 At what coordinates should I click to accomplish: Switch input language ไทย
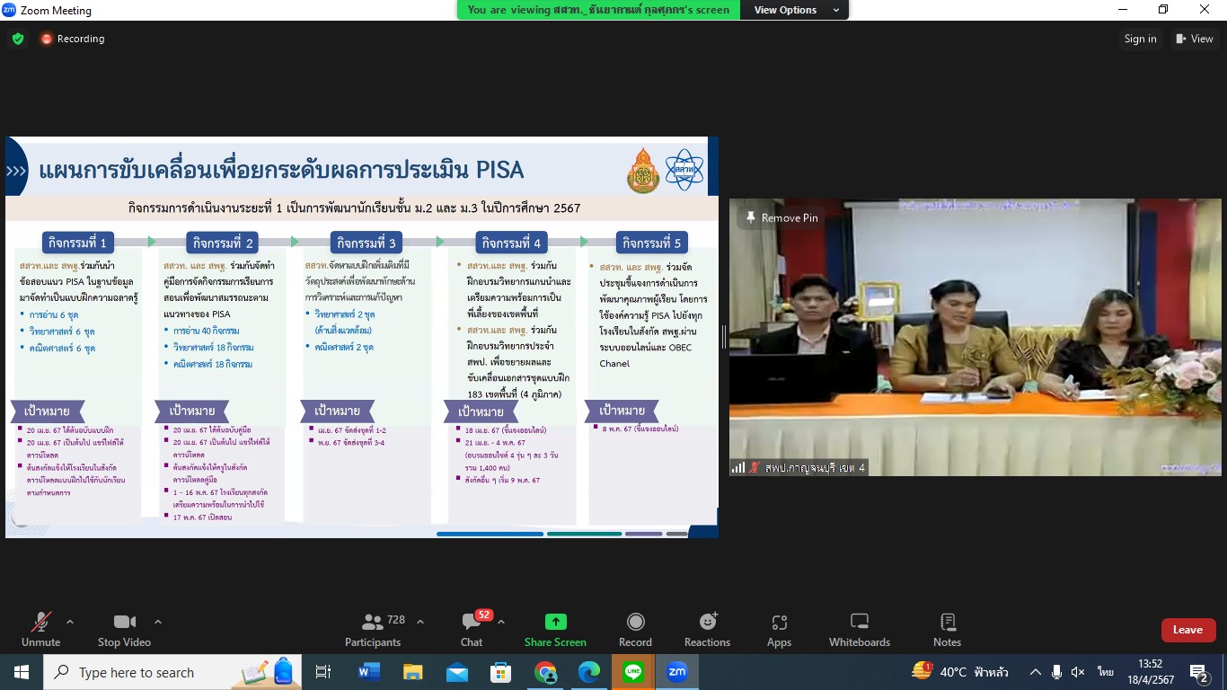click(x=1105, y=672)
